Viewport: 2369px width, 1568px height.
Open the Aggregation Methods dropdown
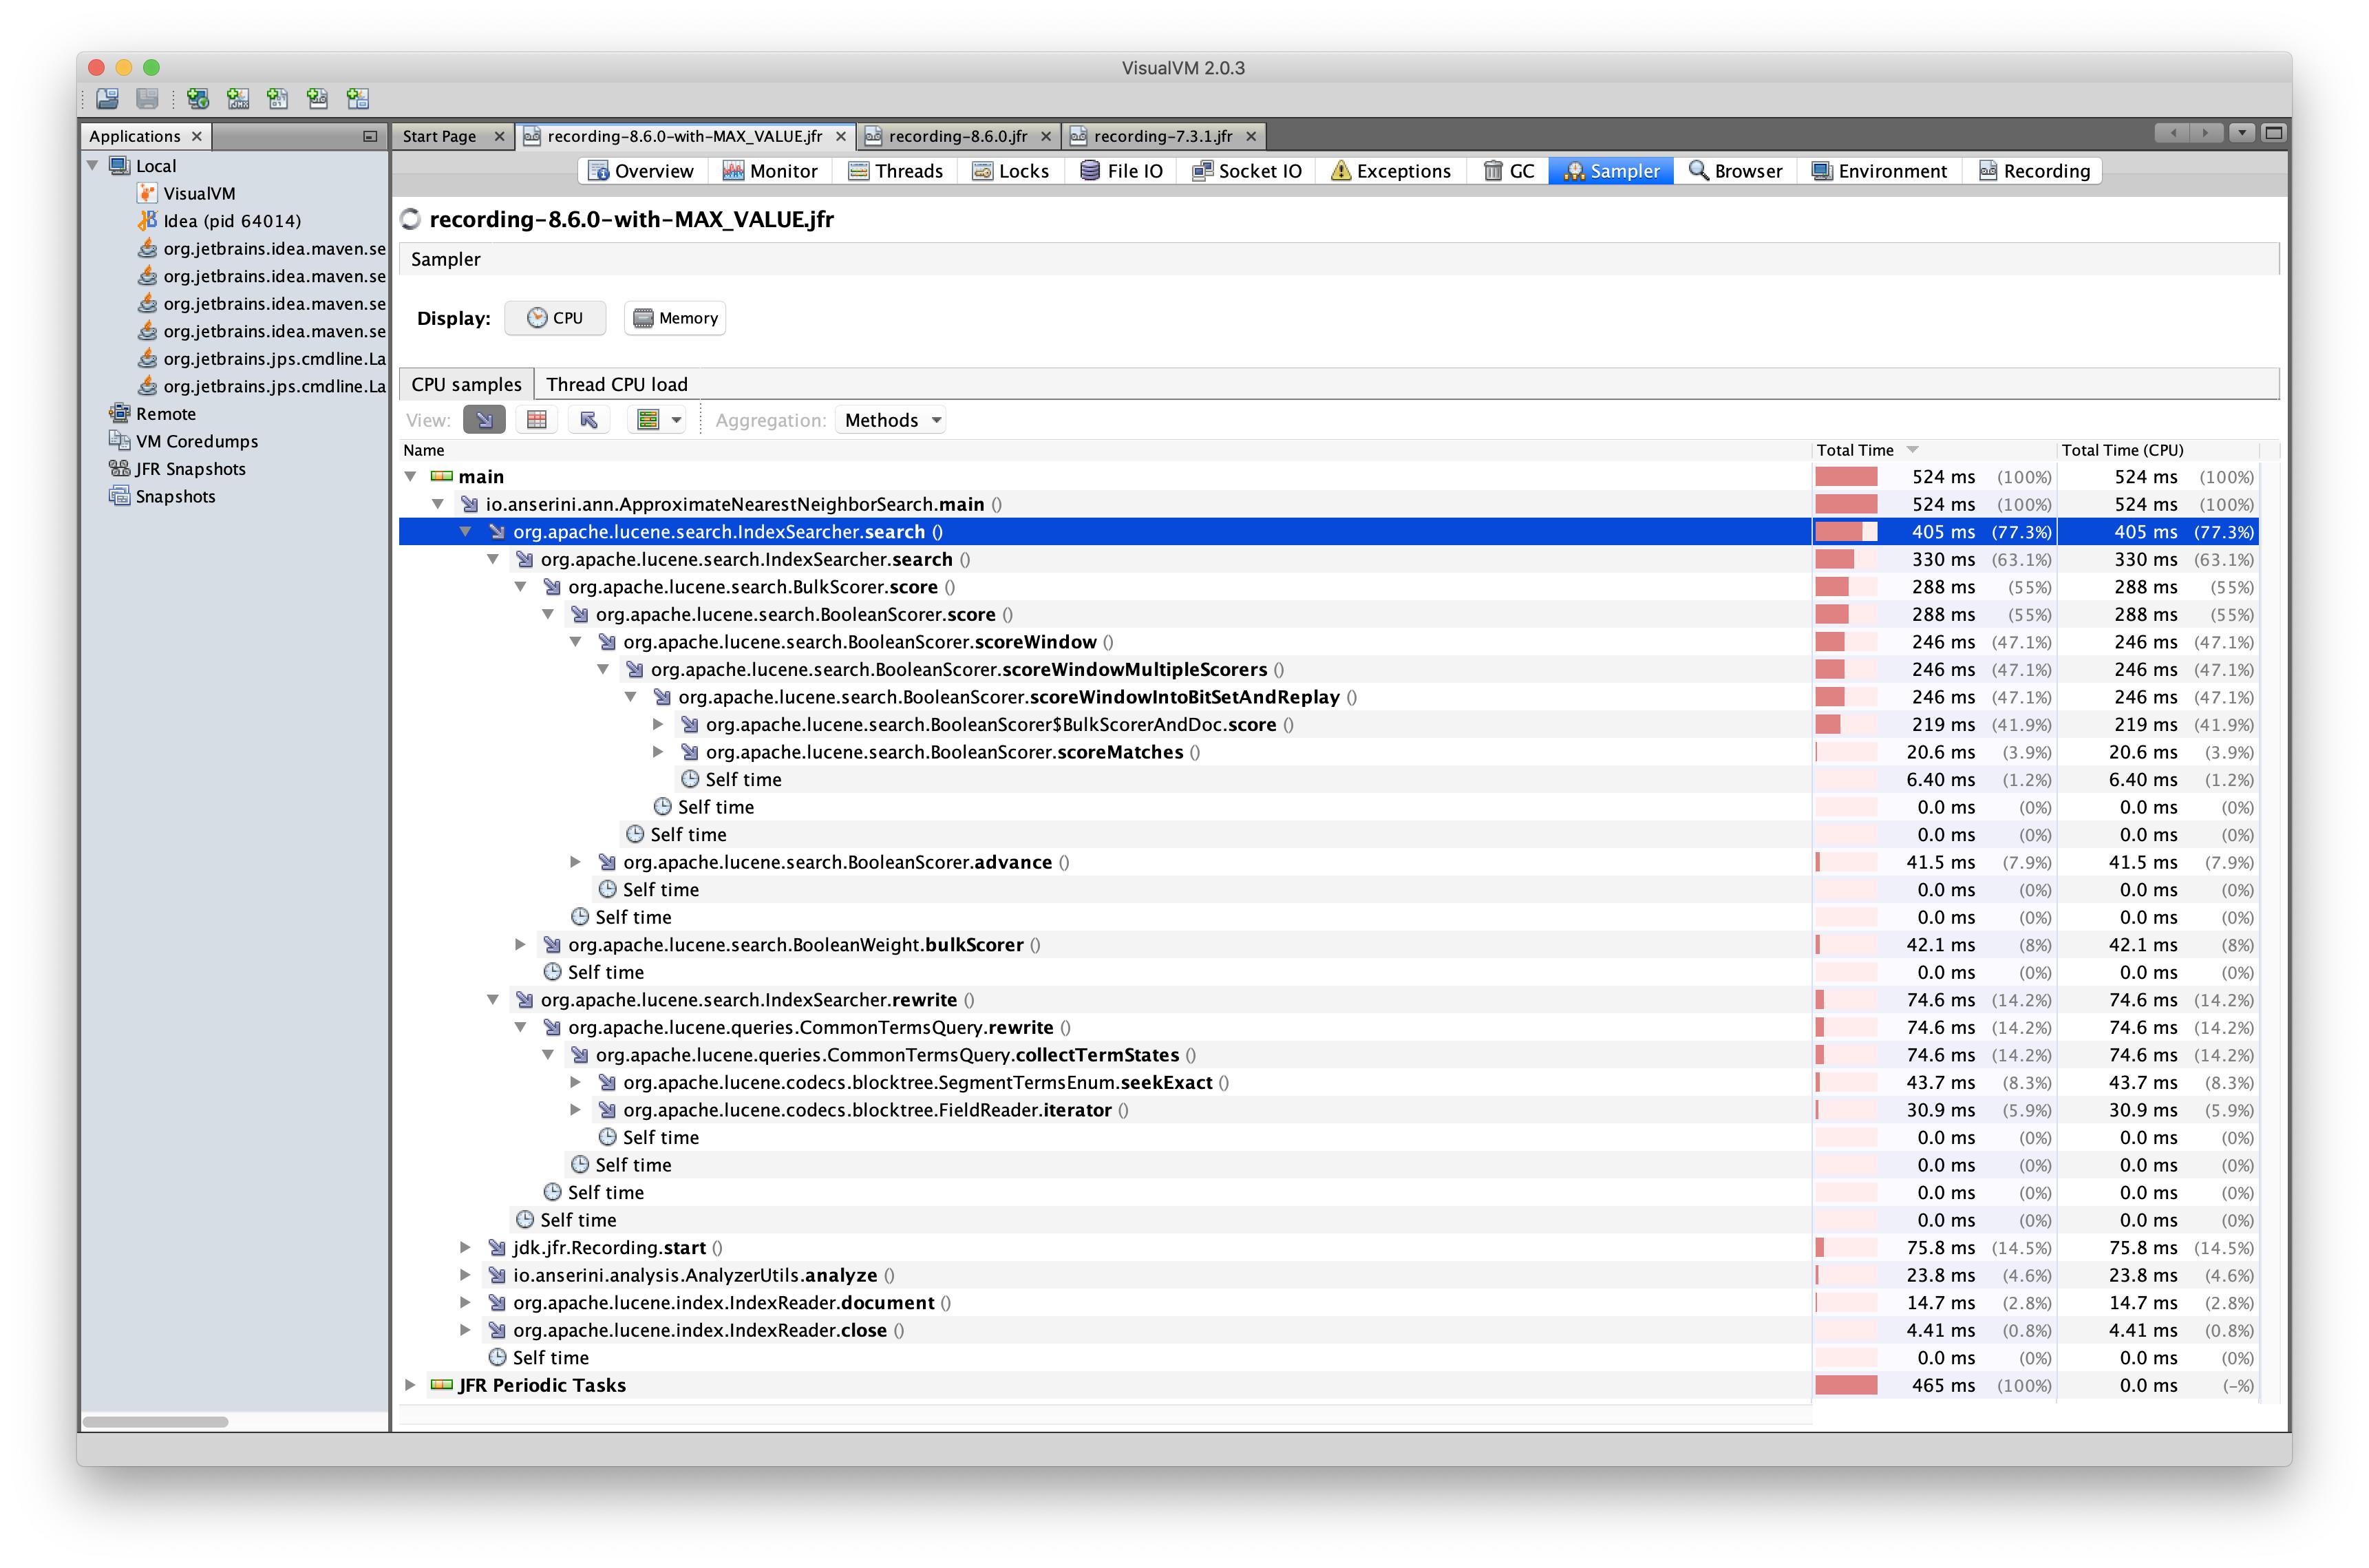pos(891,420)
